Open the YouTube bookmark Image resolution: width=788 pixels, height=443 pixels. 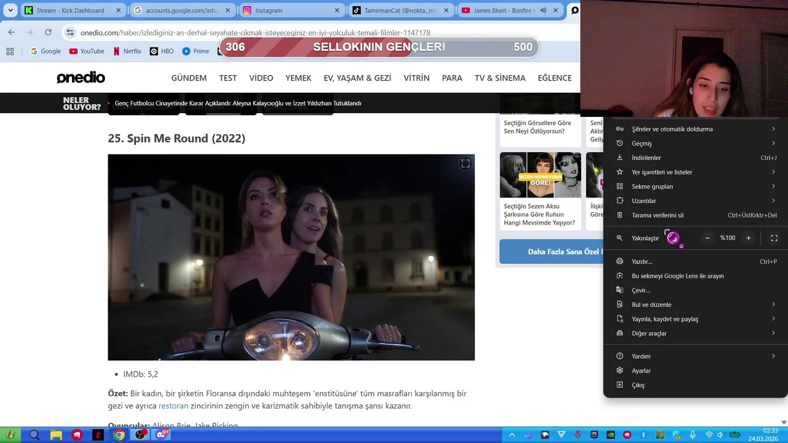click(87, 51)
